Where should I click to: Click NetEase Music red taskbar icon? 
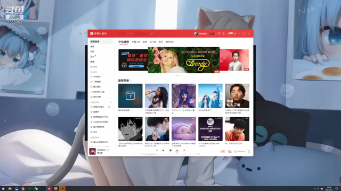coord(49,189)
